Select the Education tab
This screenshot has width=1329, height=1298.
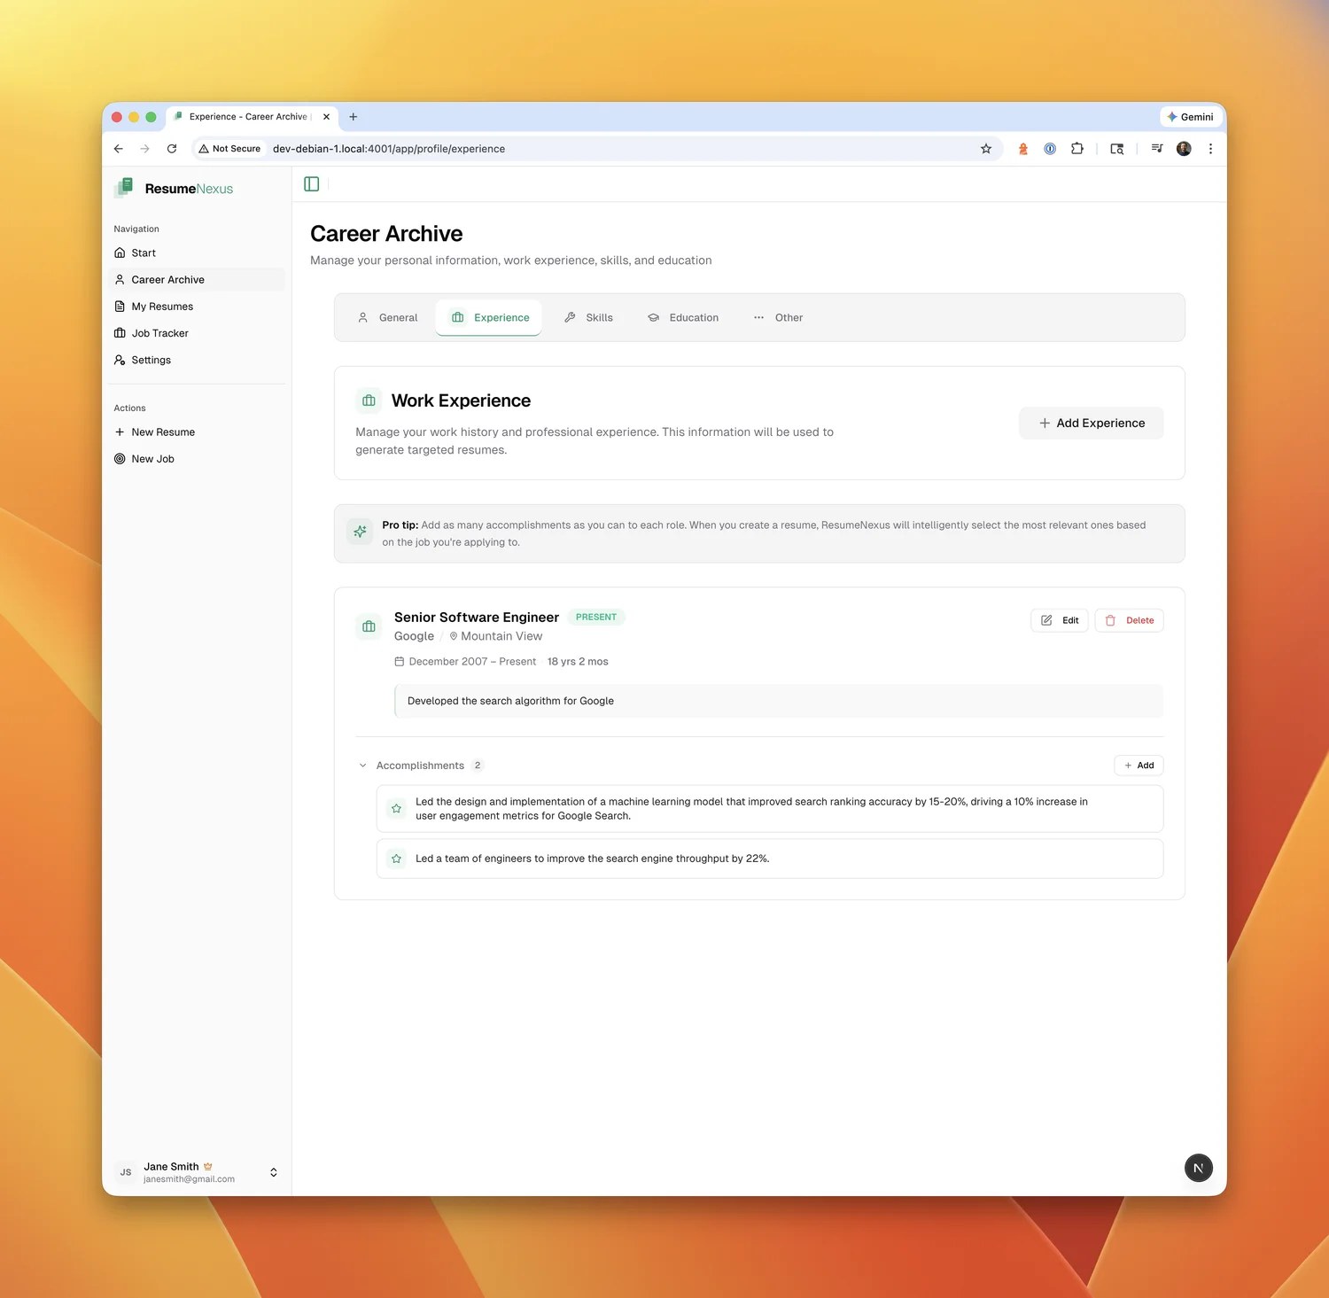tap(683, 317)
